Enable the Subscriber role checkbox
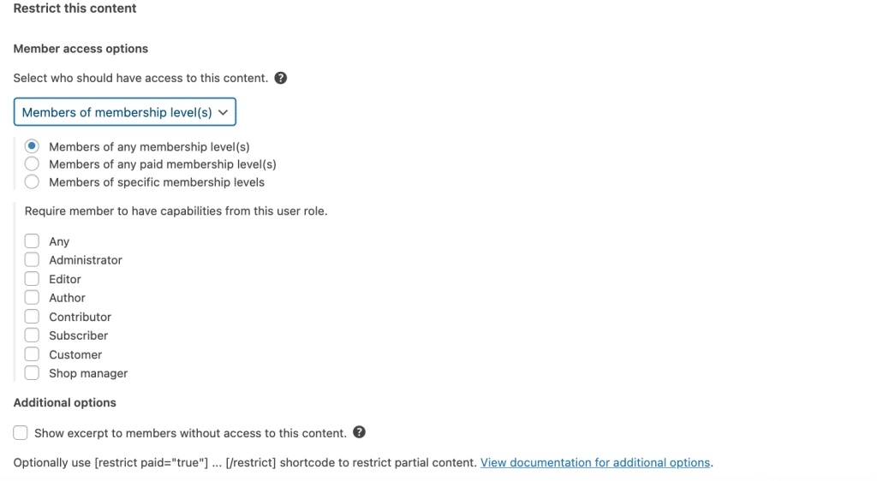 coord(32,335)
